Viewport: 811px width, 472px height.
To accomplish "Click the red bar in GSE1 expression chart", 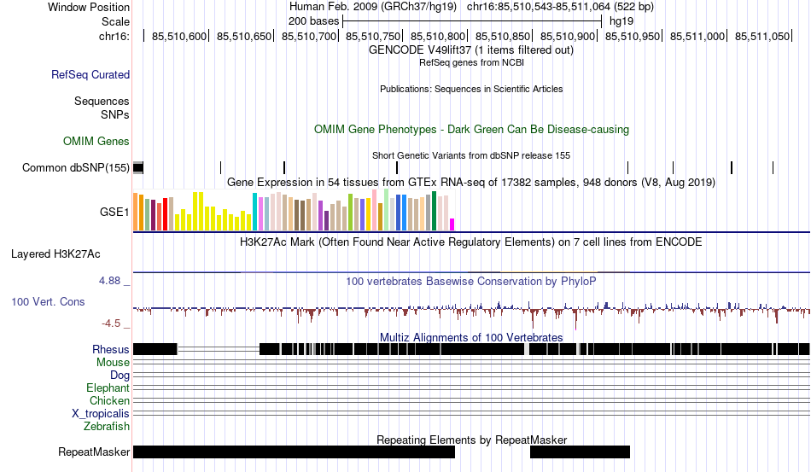I will point(165,214).
